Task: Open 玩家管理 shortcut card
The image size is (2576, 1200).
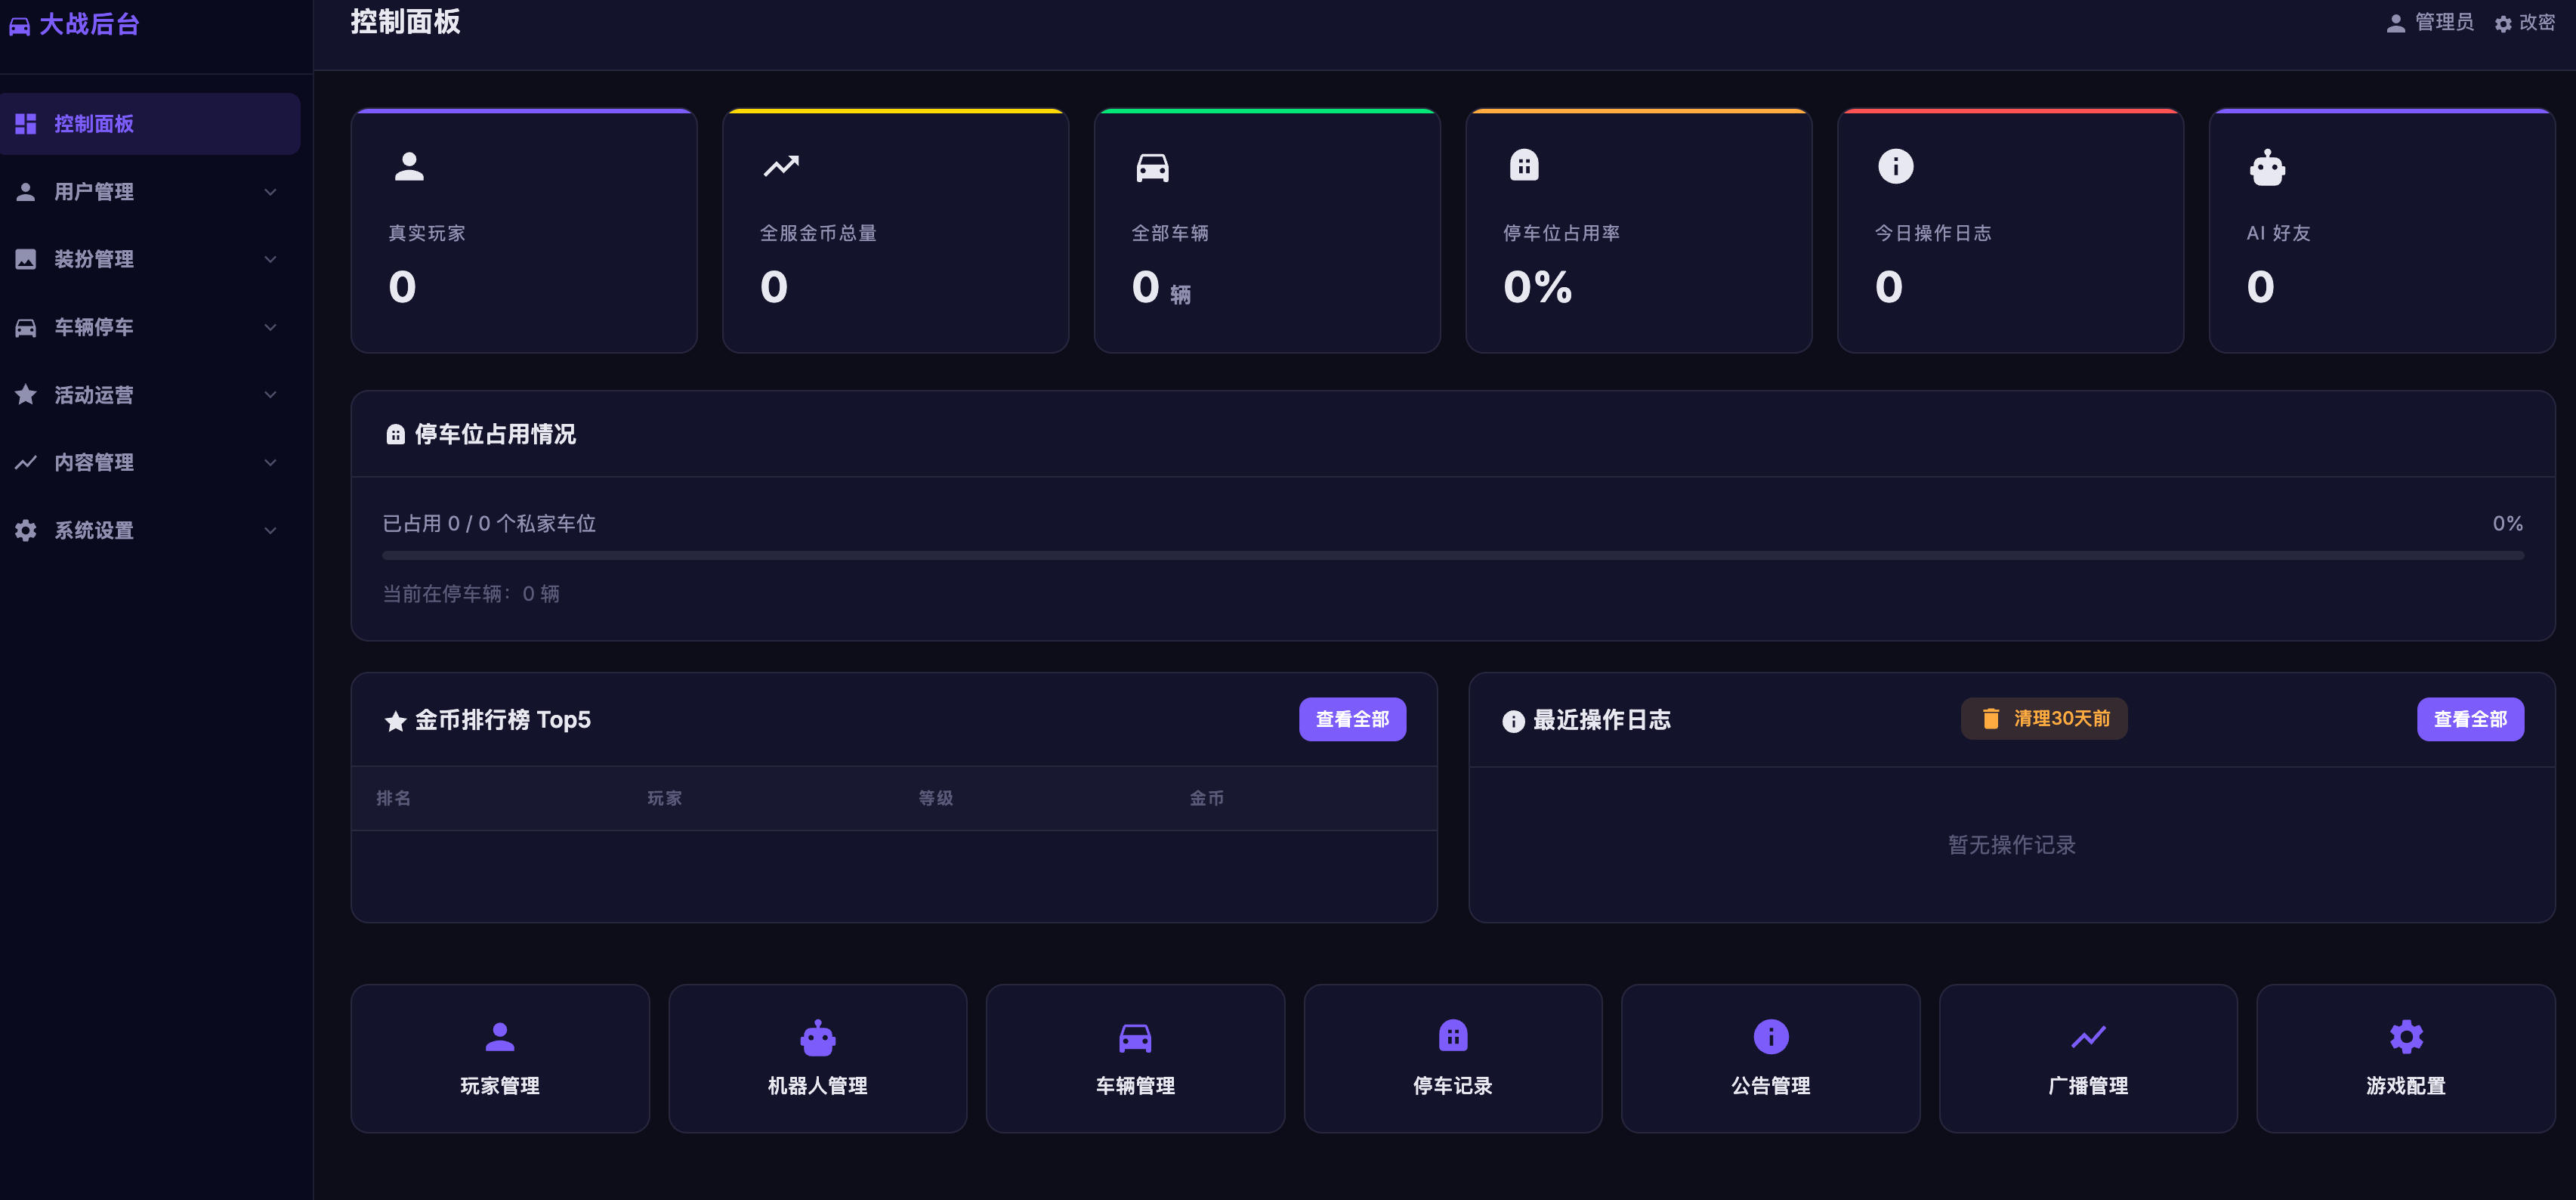Action: click(x=500, y=1058)
